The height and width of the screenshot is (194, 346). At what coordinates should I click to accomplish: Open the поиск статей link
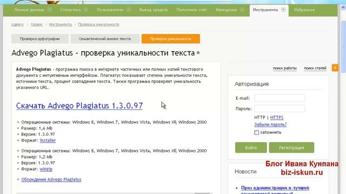315,68
